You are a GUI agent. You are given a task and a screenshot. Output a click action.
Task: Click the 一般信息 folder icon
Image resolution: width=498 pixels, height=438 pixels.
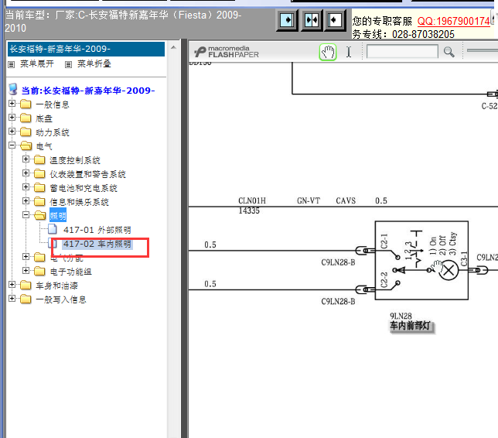pyautogui.click(x=26, y=104)
